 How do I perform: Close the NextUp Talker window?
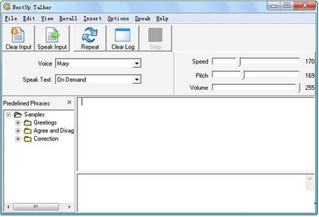coord(305,5)
